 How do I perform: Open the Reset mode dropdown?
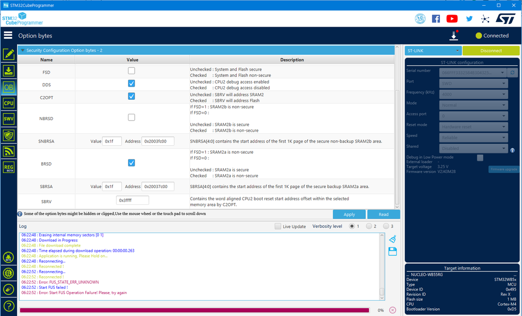(474, 127)
